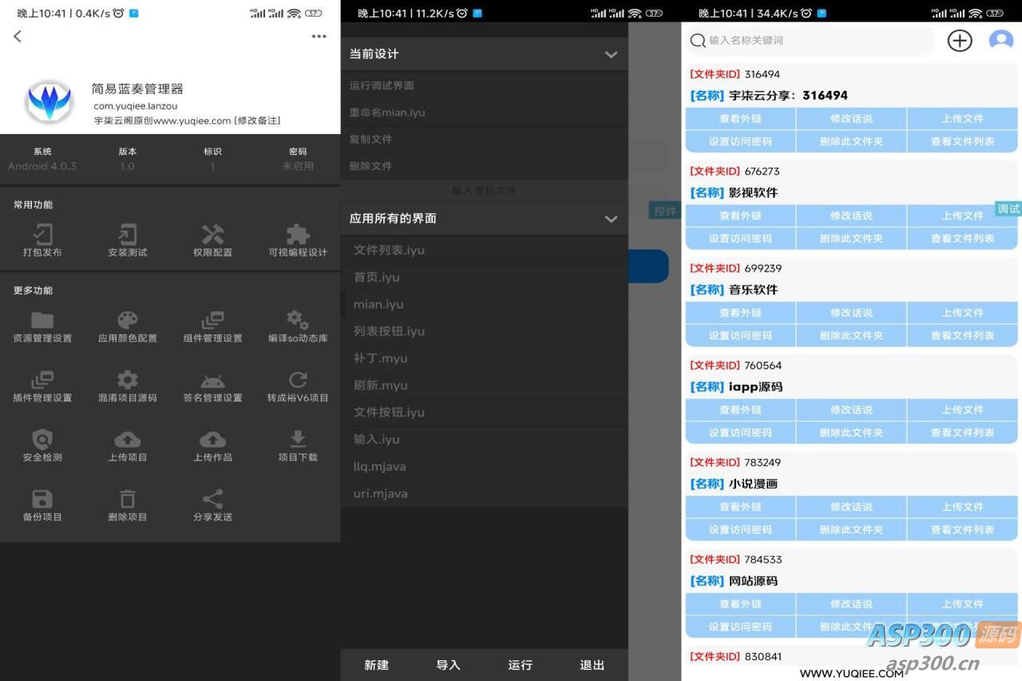Tap the 调试 debug tag
Image resolution: width=1022 pixels, height=681 pixels.
tap(1008, 209)
